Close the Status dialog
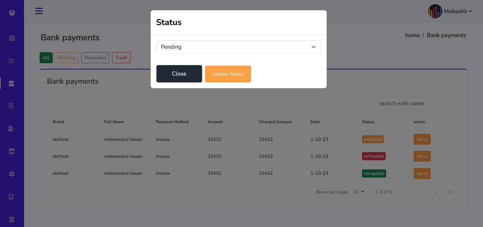 [179, 74]
